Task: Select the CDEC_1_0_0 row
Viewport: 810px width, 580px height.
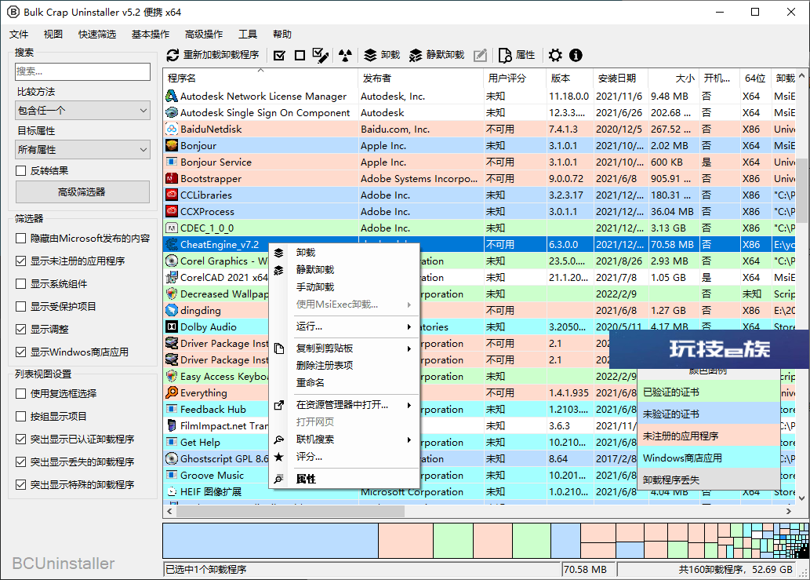Action: pyautogui.click(x=479, y=228)
